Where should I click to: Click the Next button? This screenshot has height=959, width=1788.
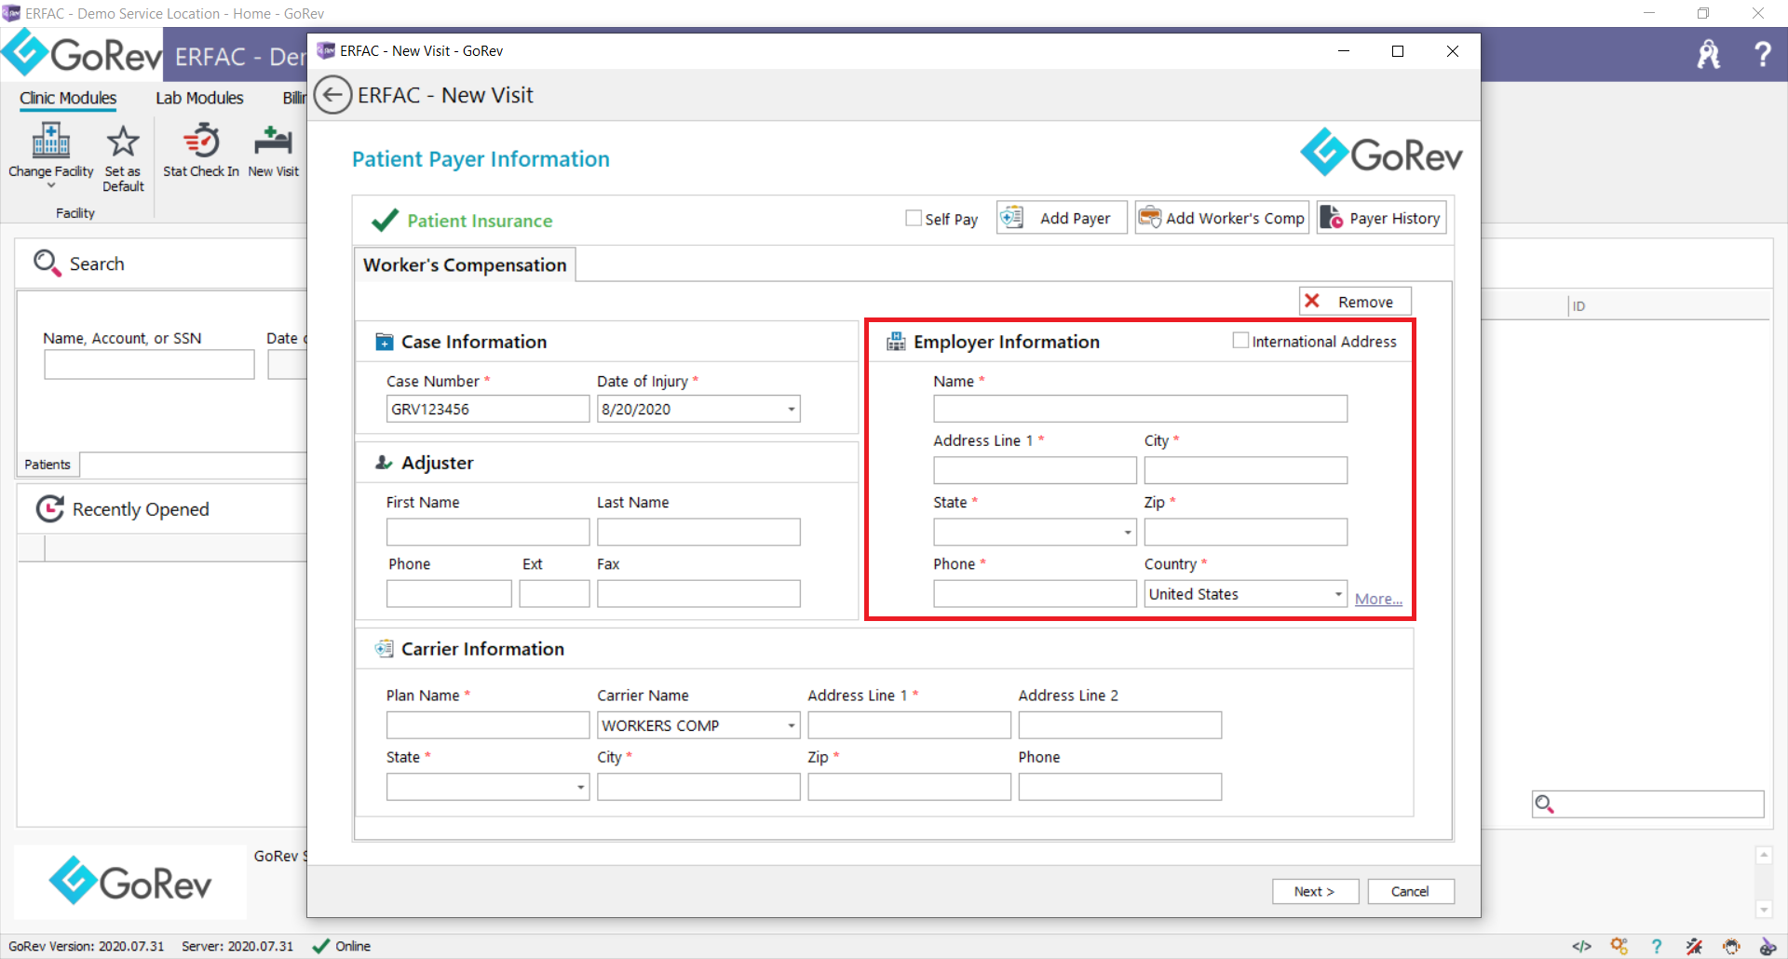[1315, 891]
